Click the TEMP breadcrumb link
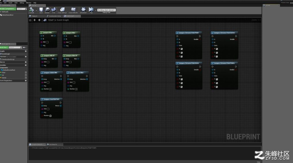 click(x=51, y=20)
